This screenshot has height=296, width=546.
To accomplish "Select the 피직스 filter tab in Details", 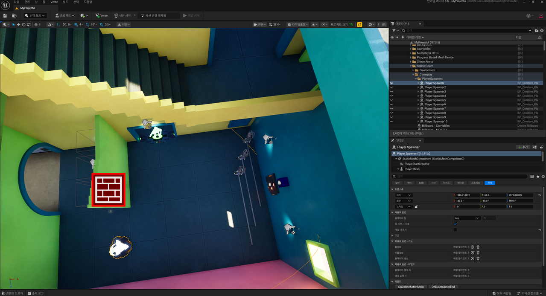I will pyautogui.click(x=447, y=183).
